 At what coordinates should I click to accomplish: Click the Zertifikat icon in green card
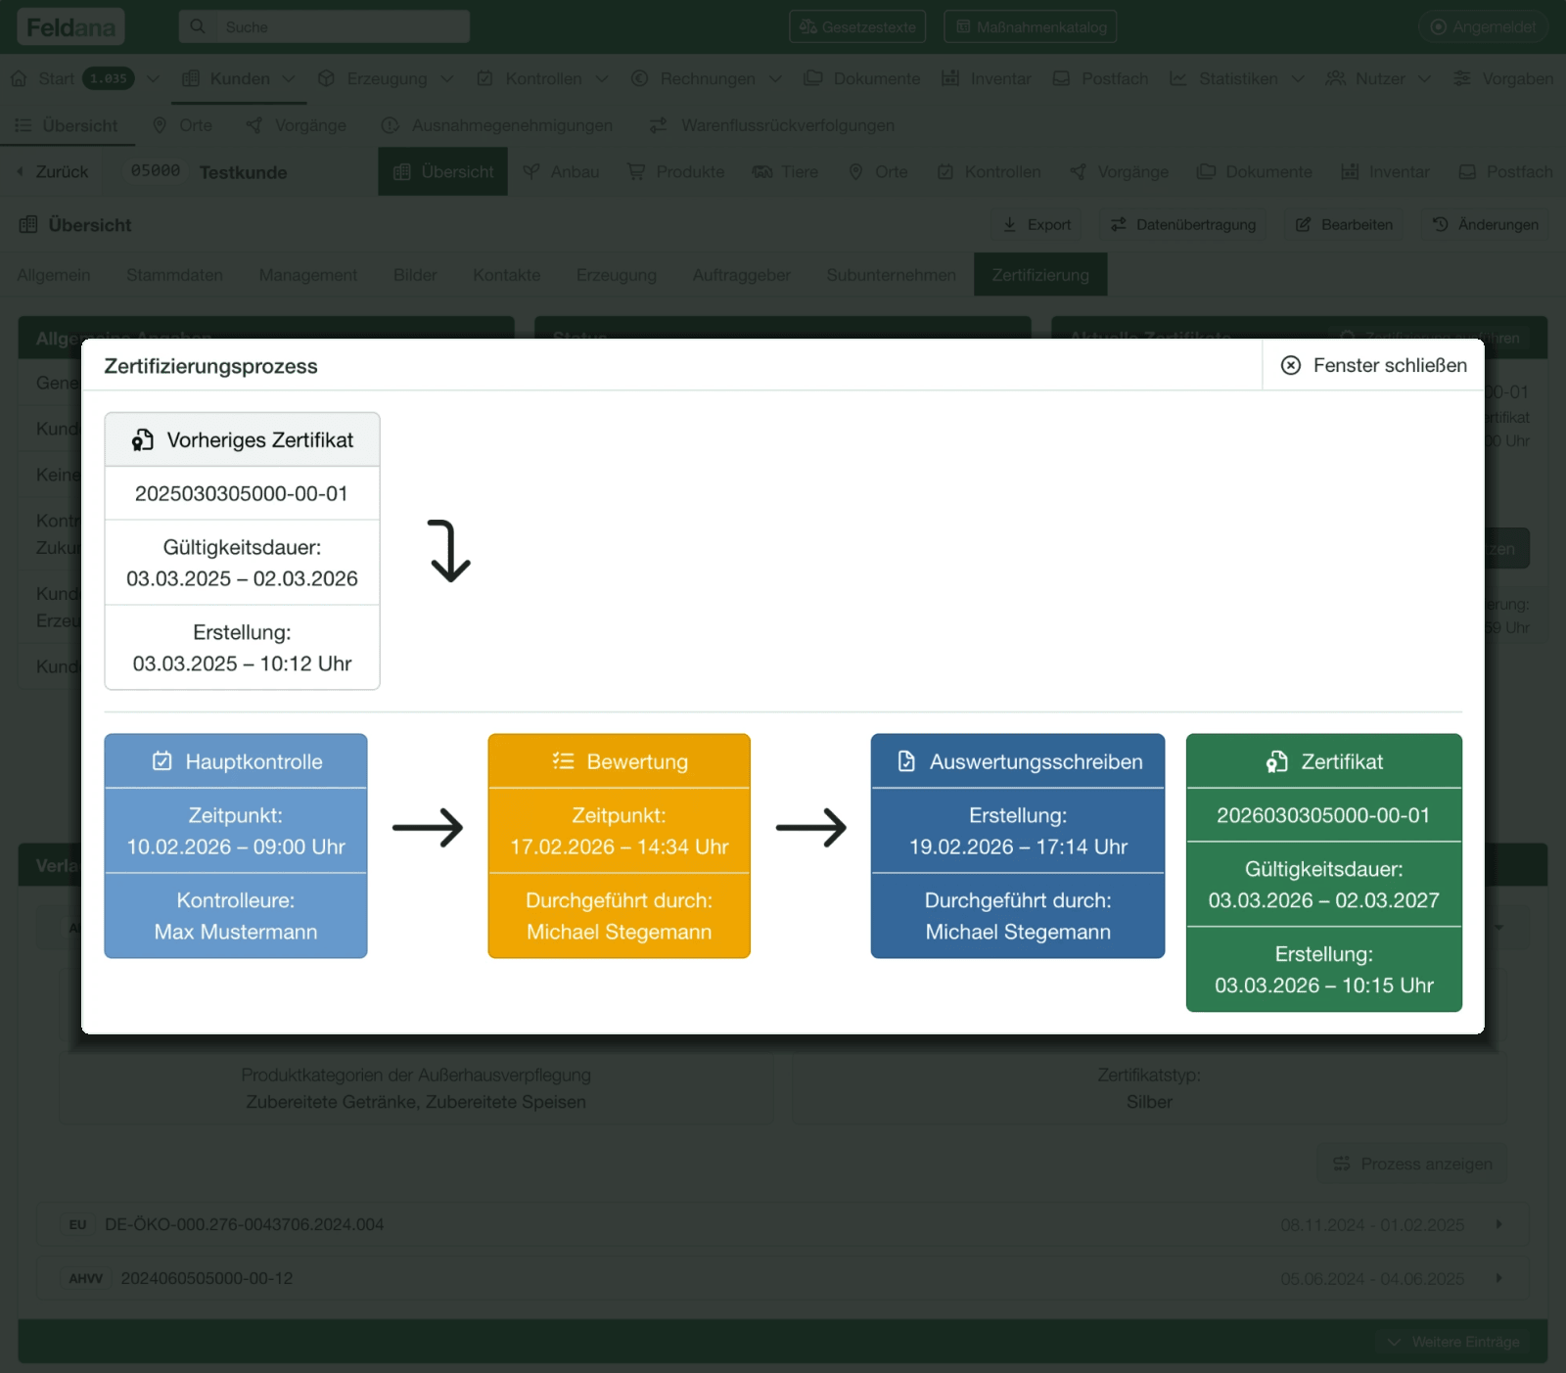[1277, 761]
